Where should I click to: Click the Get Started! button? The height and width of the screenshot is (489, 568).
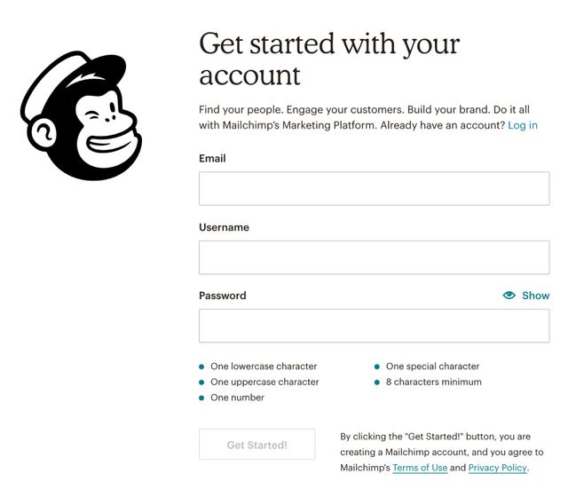(x=256, y=445)
